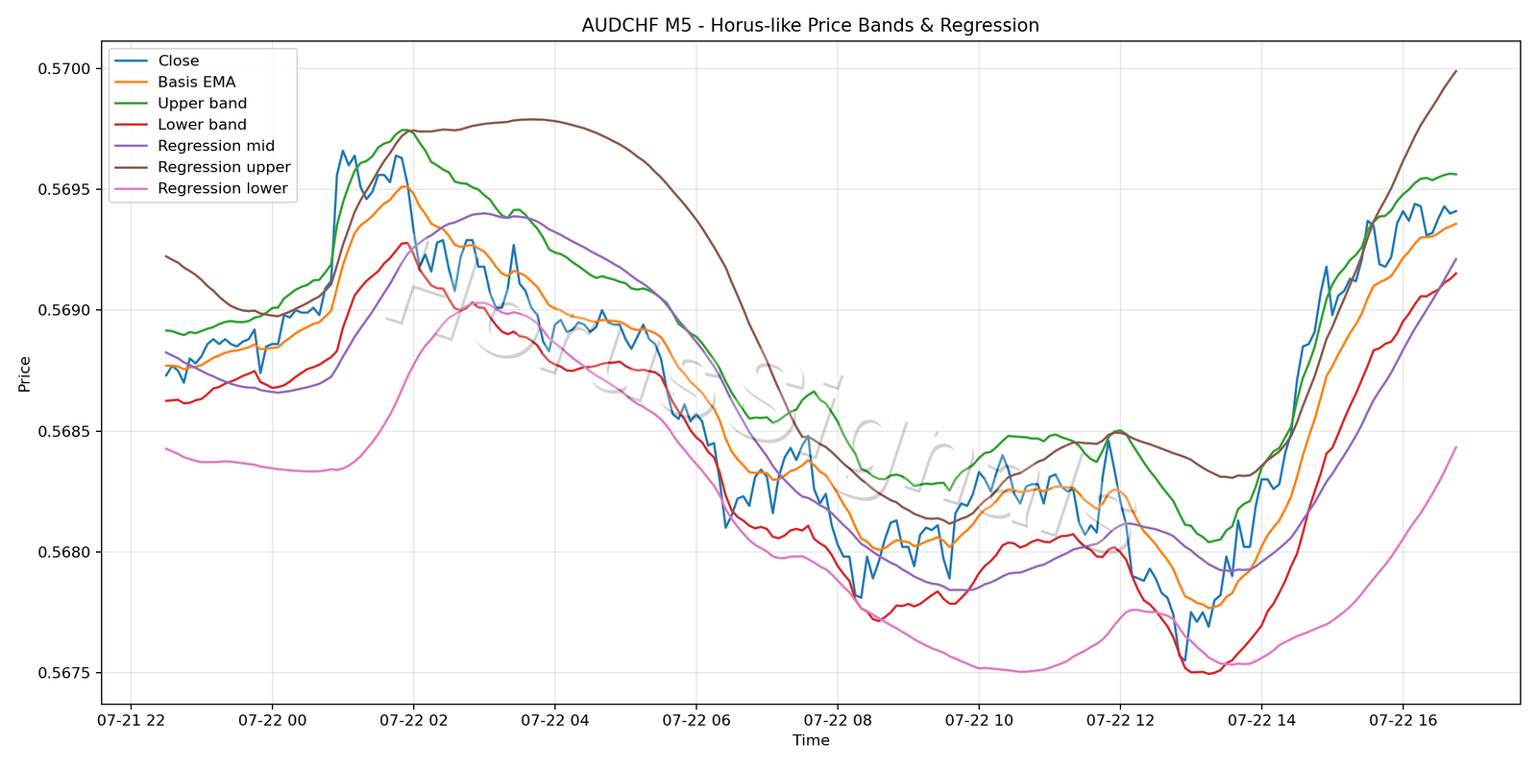Screen dimensions: 1537x768
Task: Click the x-axis tick '07-22 14'
Action: [1261, 719]
